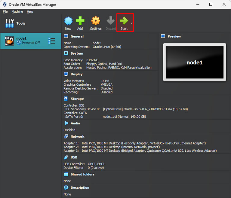Open the Display settings heading link
The image size is (231, 198).
[77, 74]
